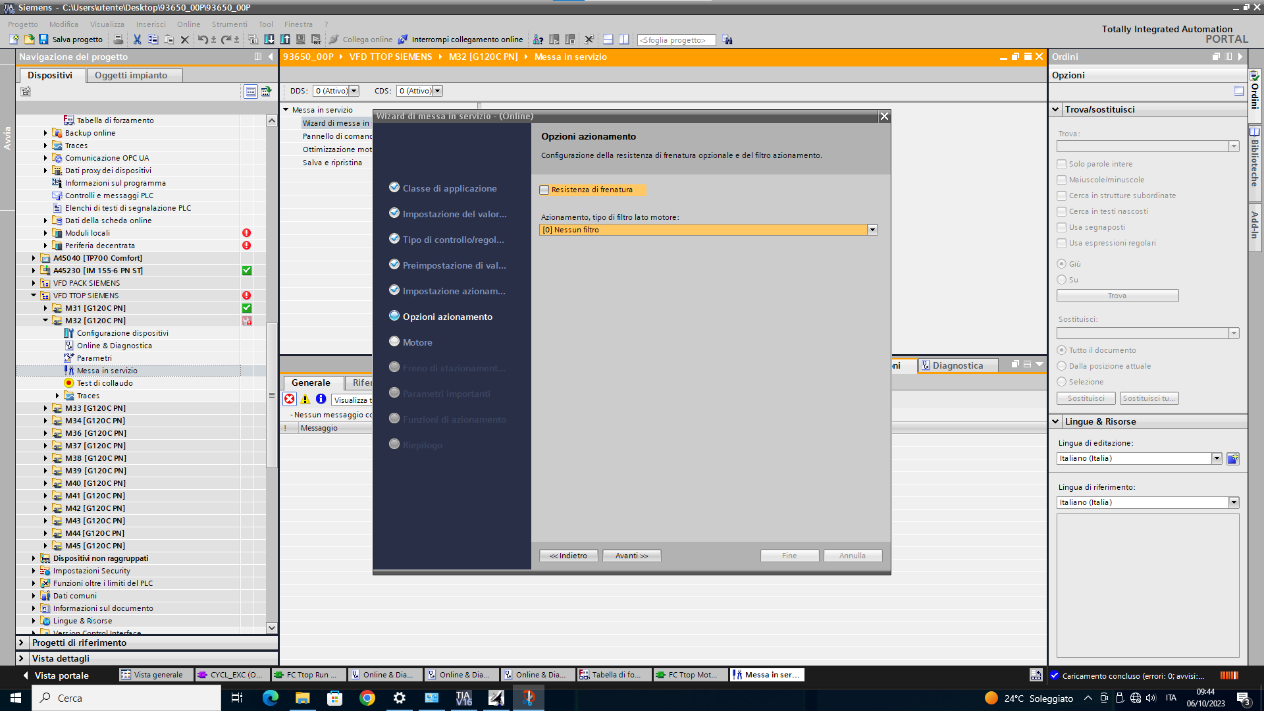Cut selection with the scissors icon
1264x711 pixels.
pyautogui.click(x=137, y=39)
